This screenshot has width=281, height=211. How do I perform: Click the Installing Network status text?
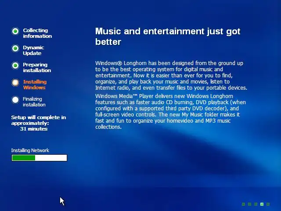tap(30, 150)
